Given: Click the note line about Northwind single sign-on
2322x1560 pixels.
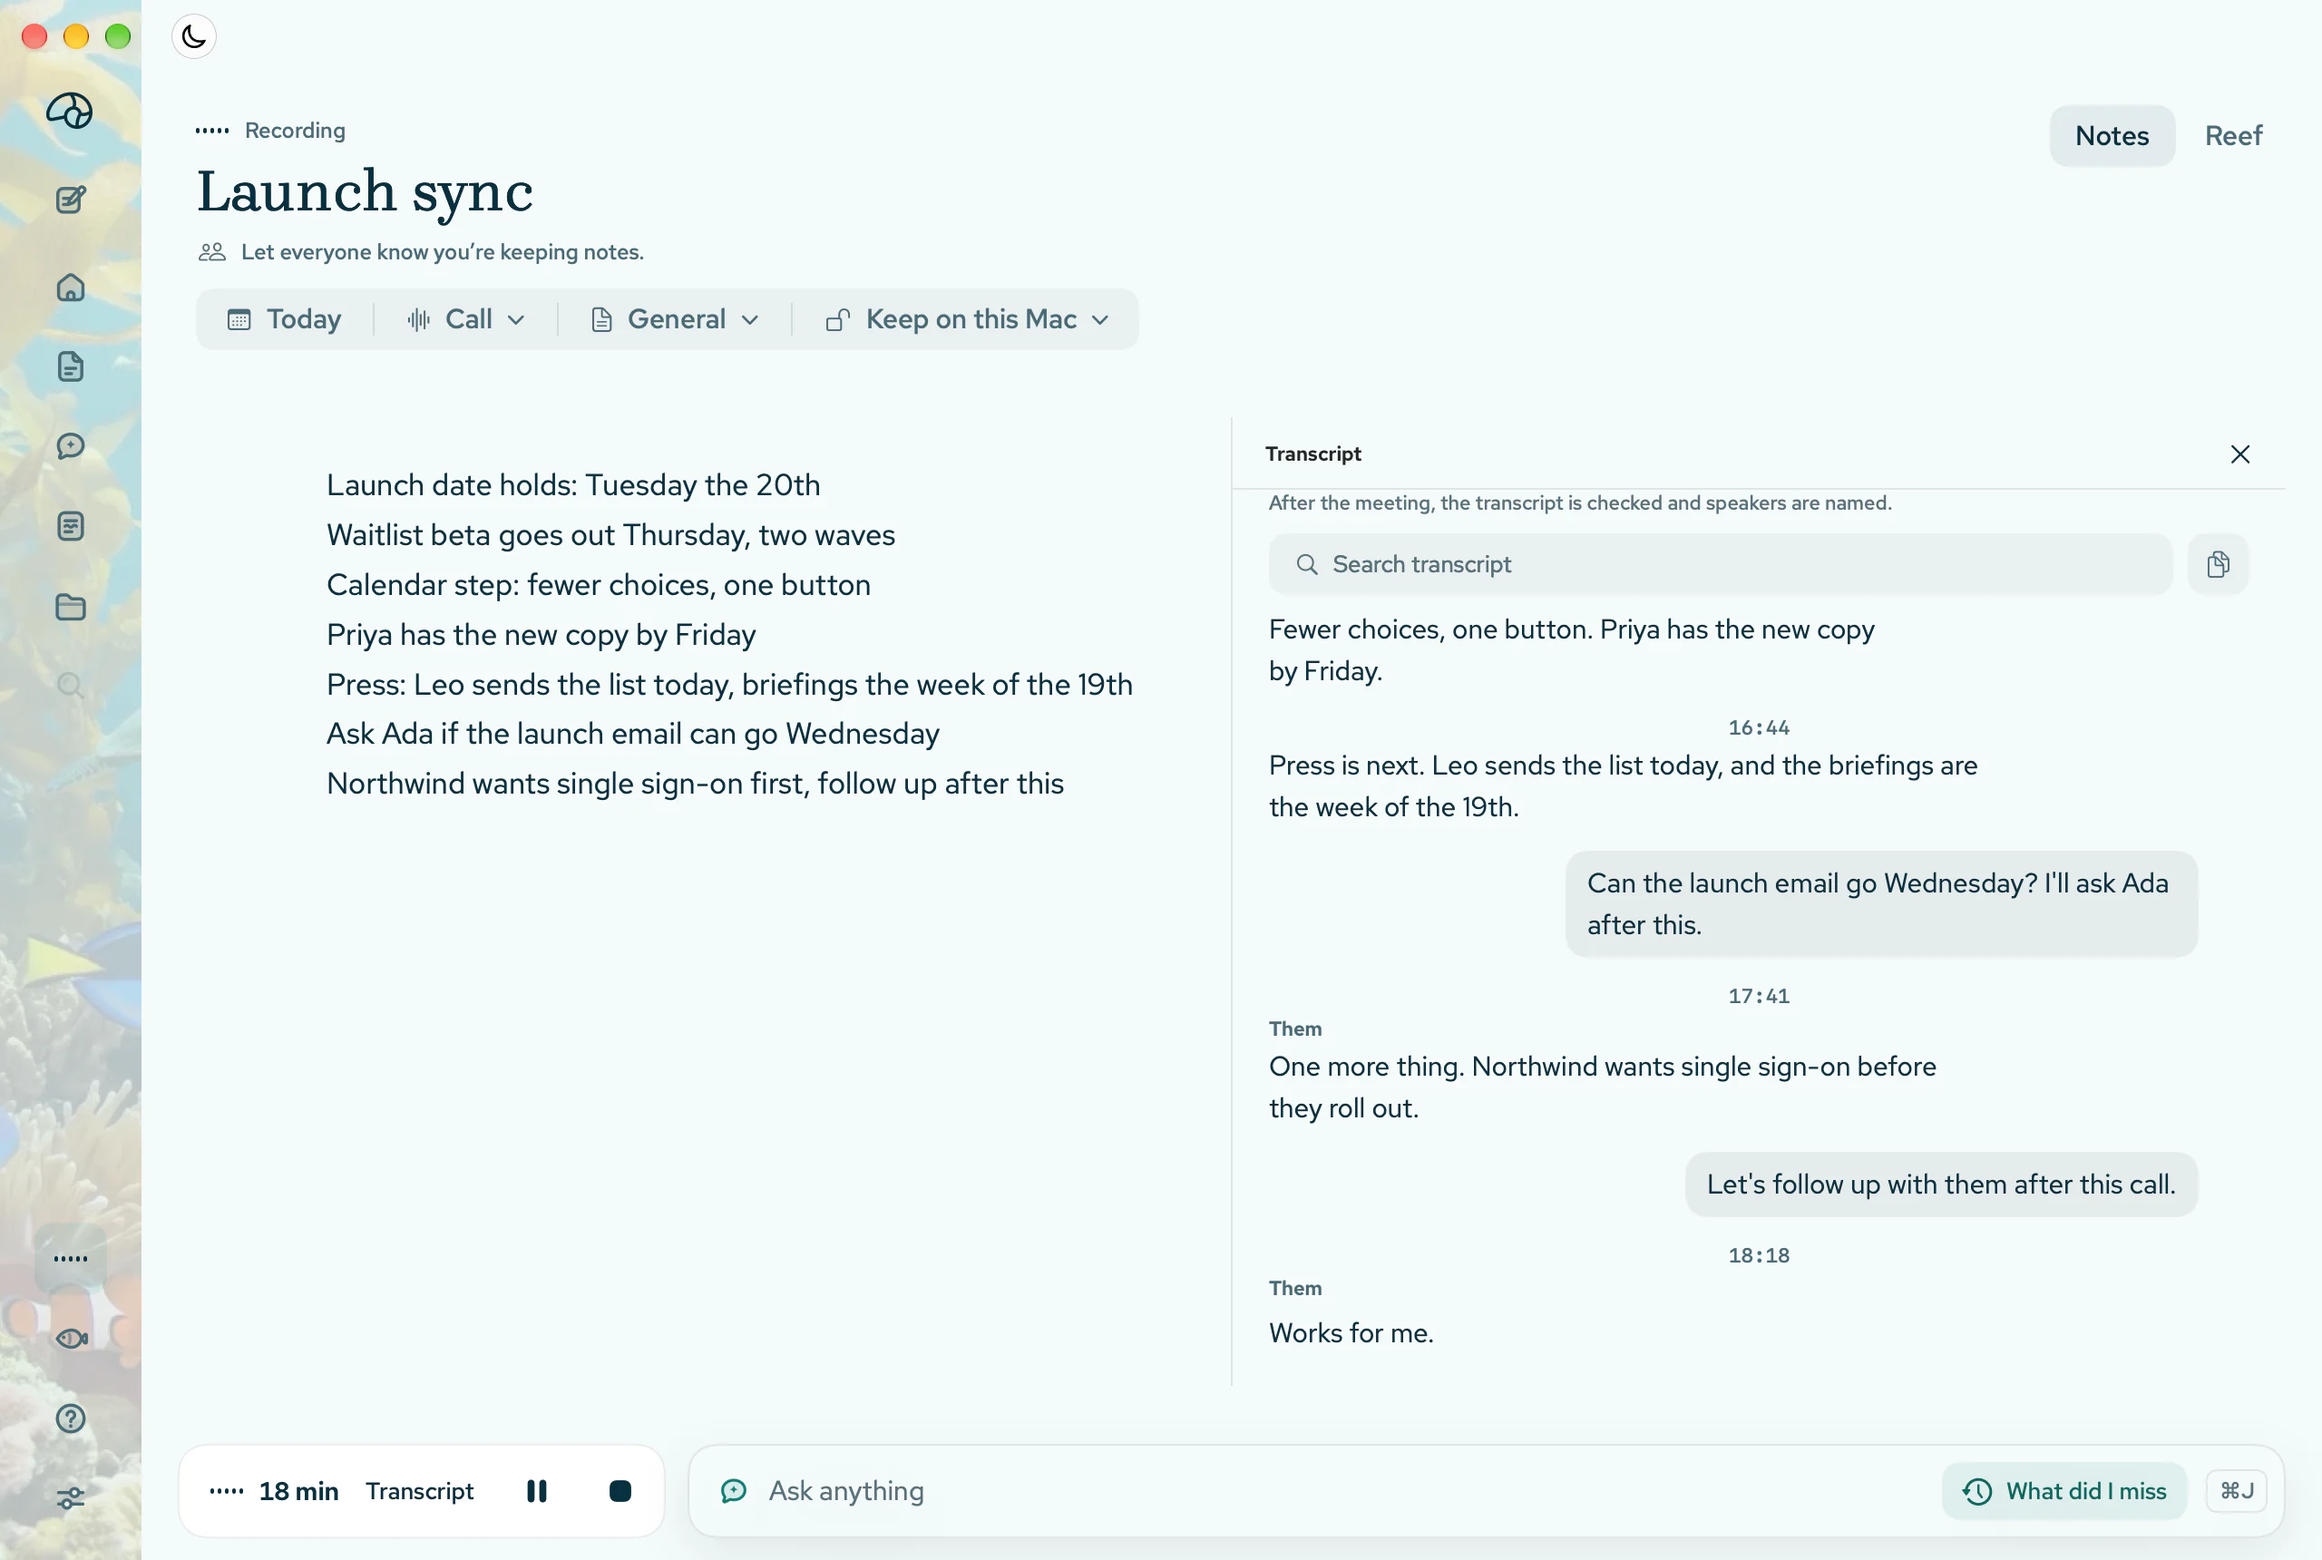Looking at the screenshot, I should point(695,783).
